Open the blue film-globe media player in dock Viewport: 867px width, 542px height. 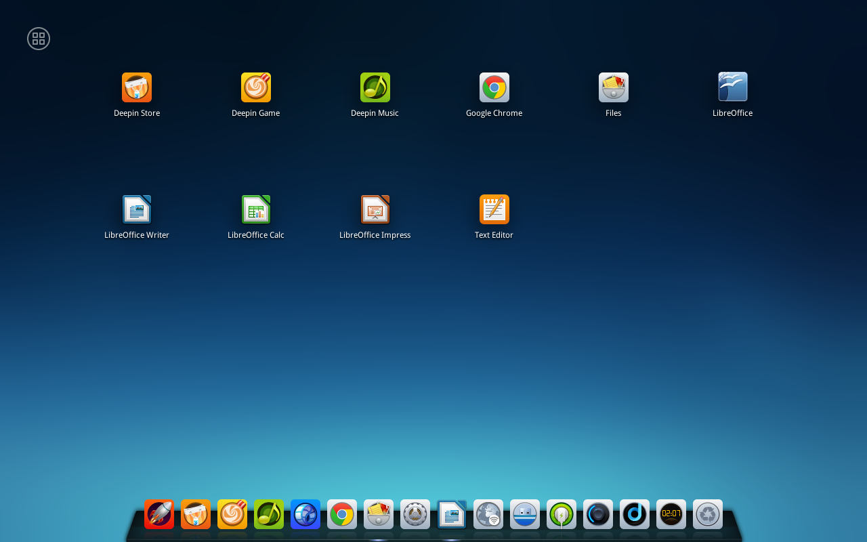coord(305,514)
